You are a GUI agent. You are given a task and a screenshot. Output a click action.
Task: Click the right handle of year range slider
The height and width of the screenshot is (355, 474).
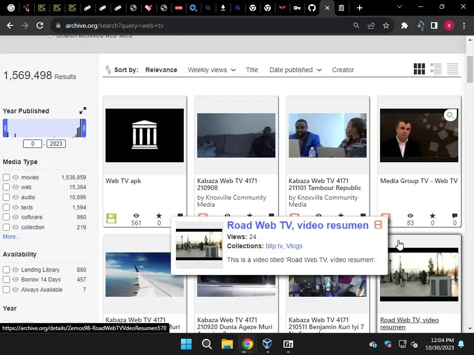(84, 128)
